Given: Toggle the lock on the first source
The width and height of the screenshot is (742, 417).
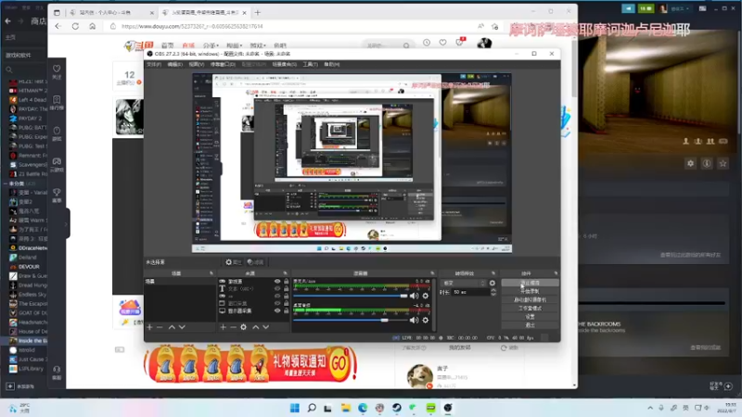Looking at the screenshot, I should 286,282.
